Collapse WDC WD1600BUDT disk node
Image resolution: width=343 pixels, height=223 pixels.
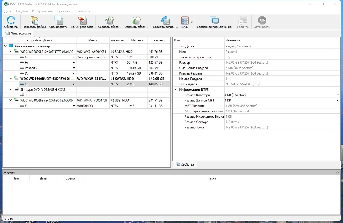tap(11, 79)
